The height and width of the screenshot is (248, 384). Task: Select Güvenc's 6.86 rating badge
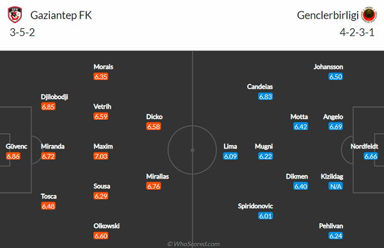(13, 156)
